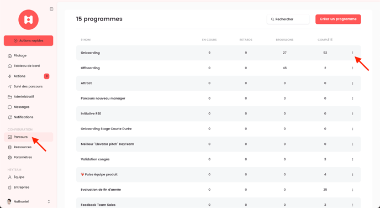The image size is (380, 208).
Task: Click the Parcours icon in sidebar
Action: (x=10, y=137)
